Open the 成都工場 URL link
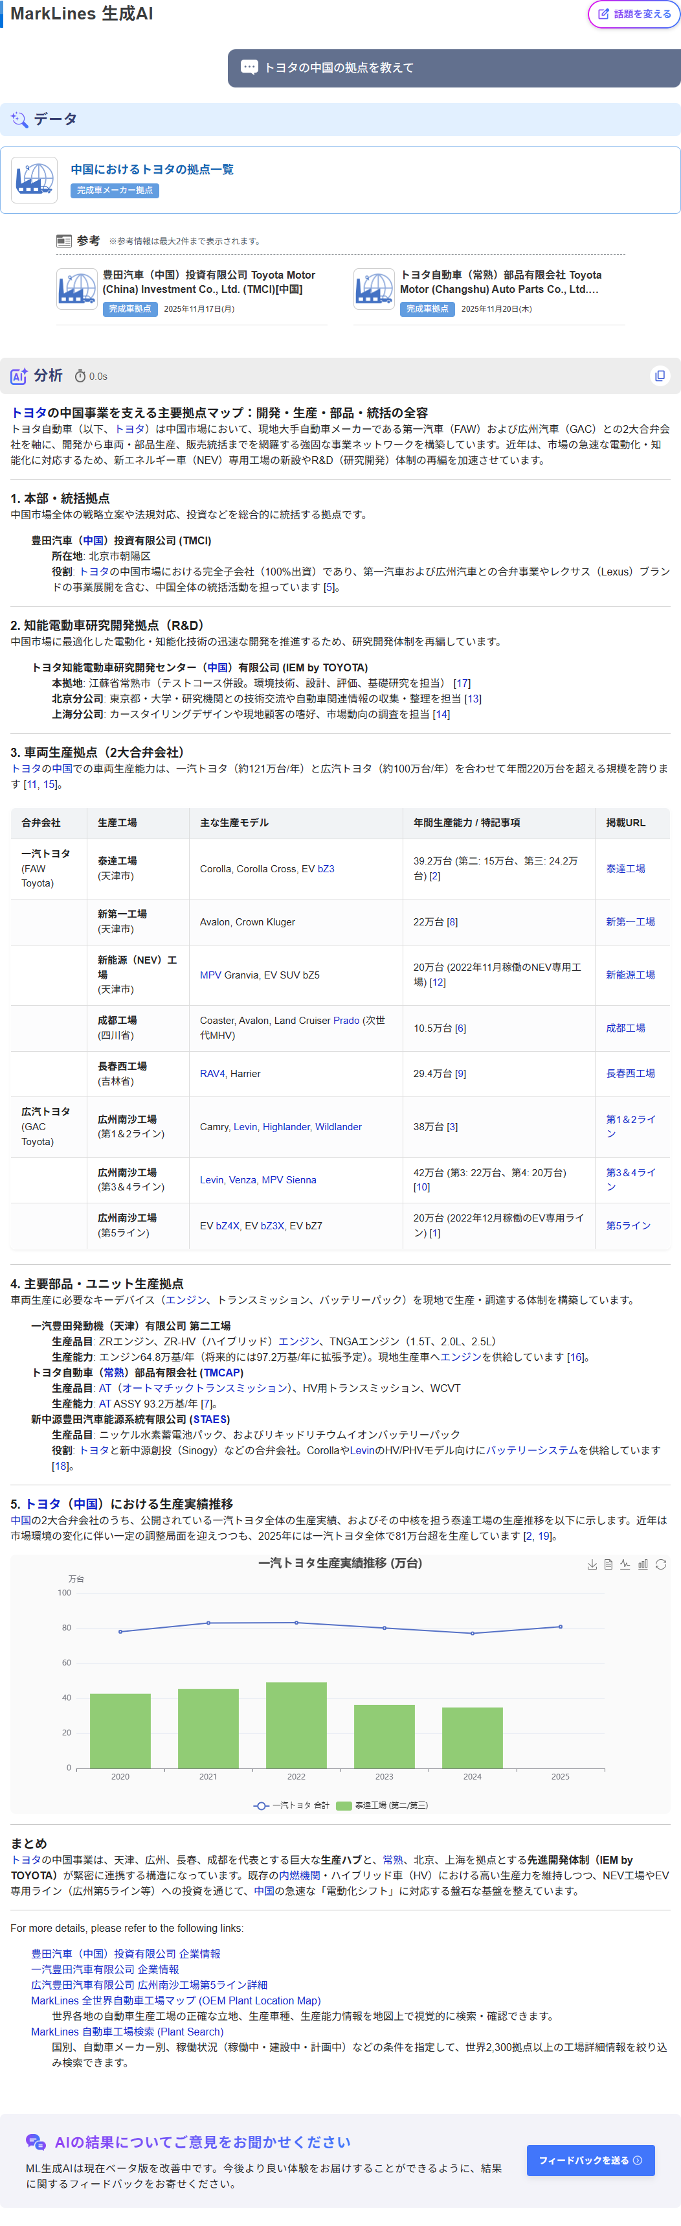 click(x=625, y=1028)
